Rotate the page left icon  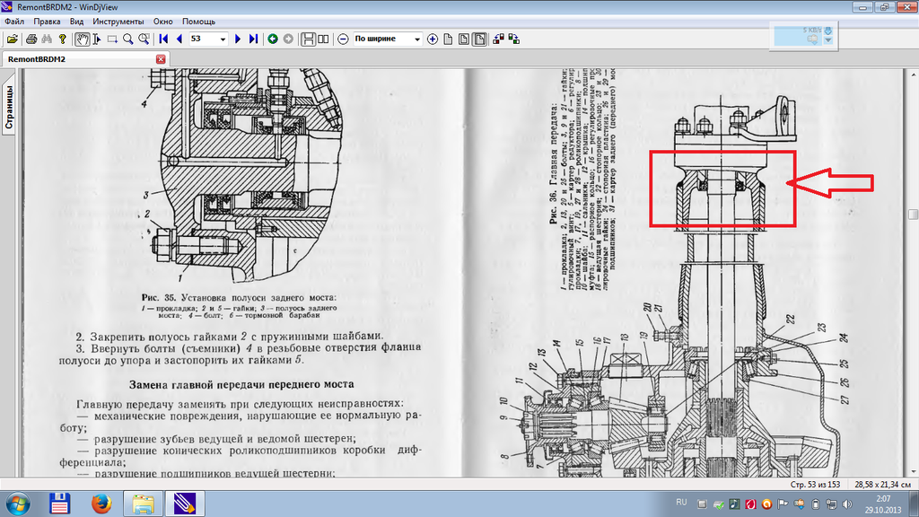pos(498,39)
